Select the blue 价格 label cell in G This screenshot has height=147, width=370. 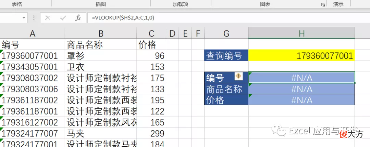(226, 100)
